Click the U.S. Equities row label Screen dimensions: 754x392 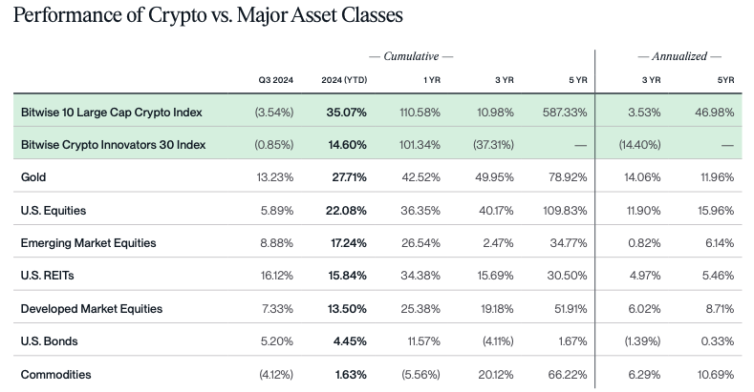pyautogui.click(x=54, y=210)
